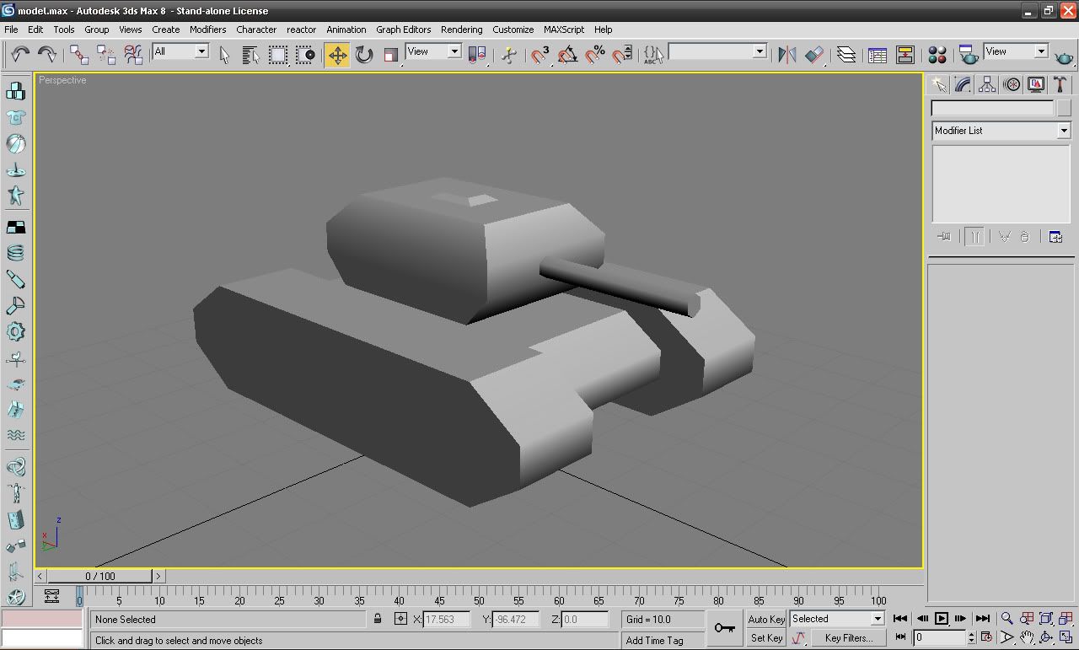
Task: Open the reactor menu
Action: 301,30
